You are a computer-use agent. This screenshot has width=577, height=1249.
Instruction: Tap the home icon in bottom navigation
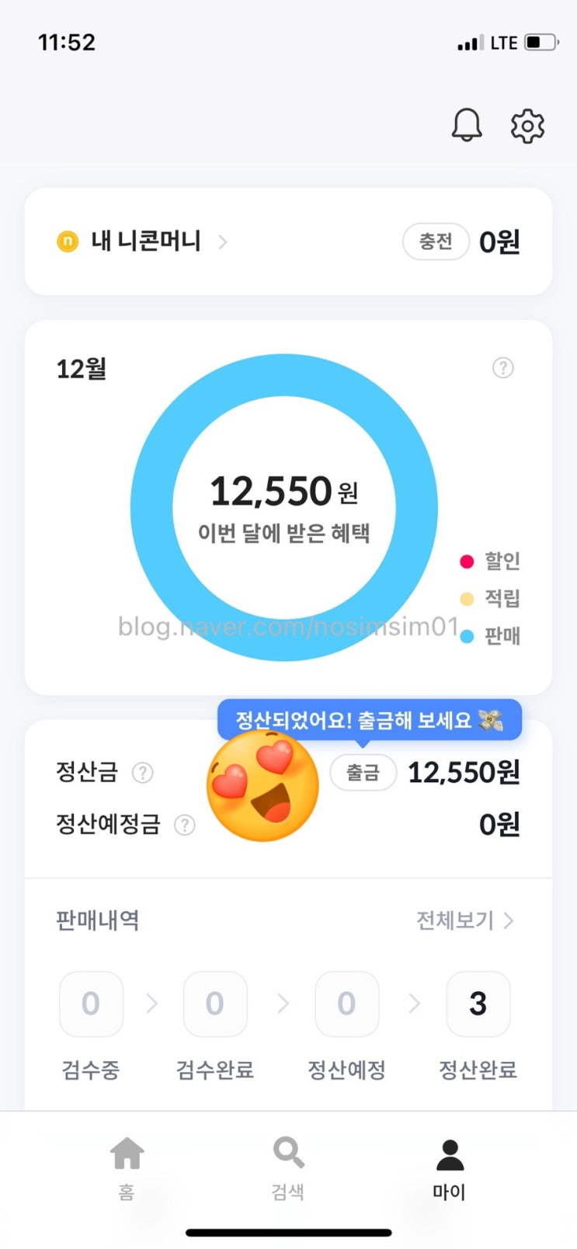[127, 1154]
